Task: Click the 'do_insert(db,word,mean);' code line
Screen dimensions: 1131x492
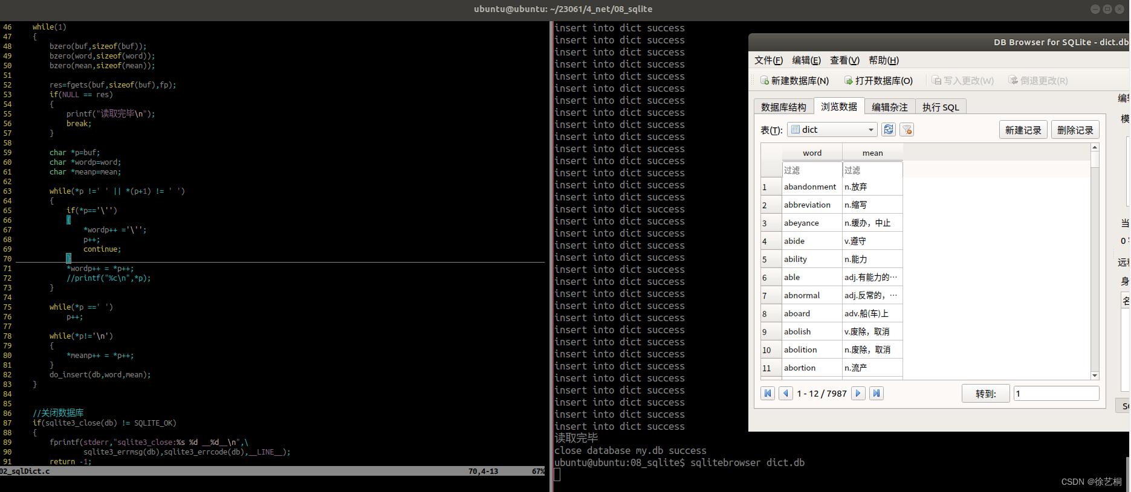Action: tap(100, 375)
